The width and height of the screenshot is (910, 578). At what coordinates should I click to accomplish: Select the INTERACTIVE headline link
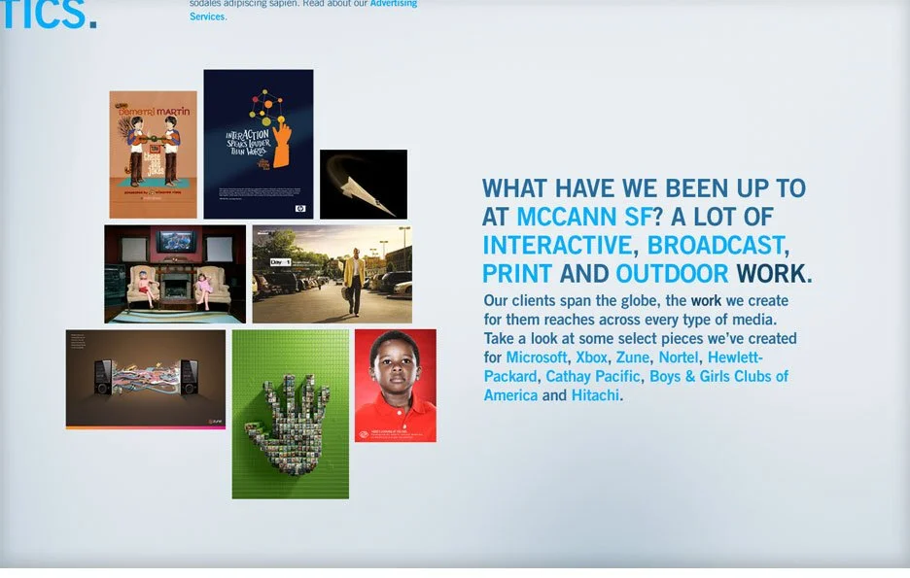coord(557,245)
